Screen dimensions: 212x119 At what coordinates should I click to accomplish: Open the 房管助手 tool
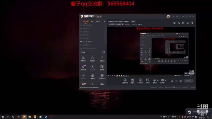92,59
